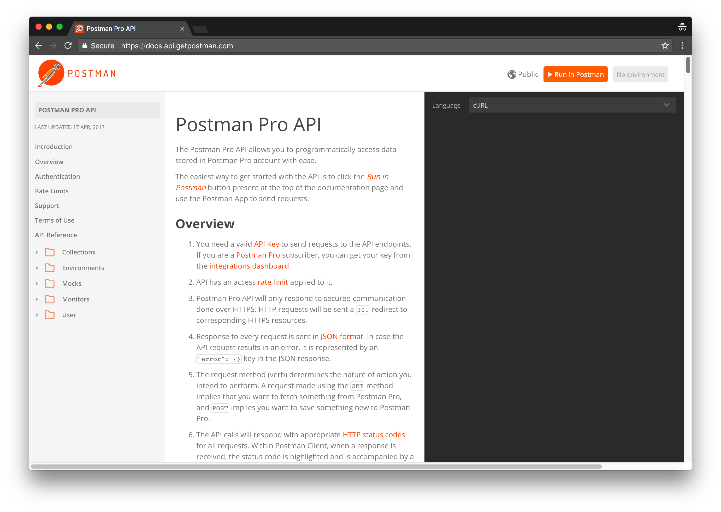Click the Monitors folder icon
The width and height of the screenshot is (721, 512).
click(x=50, y=299)
